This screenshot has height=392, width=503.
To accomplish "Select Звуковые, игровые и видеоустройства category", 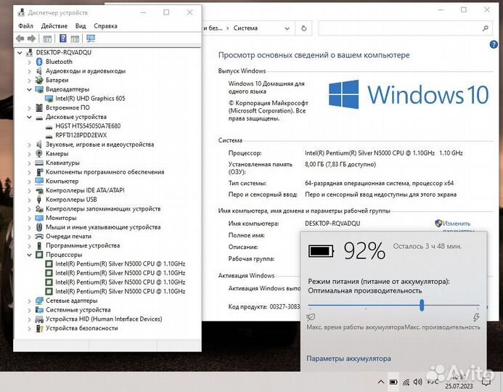I will point(99,144).
